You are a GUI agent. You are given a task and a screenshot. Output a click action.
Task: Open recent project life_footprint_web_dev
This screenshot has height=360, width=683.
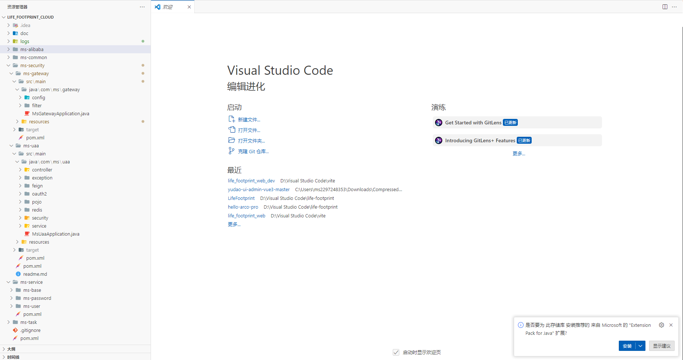pyautogui.click(x=251, y=181)
